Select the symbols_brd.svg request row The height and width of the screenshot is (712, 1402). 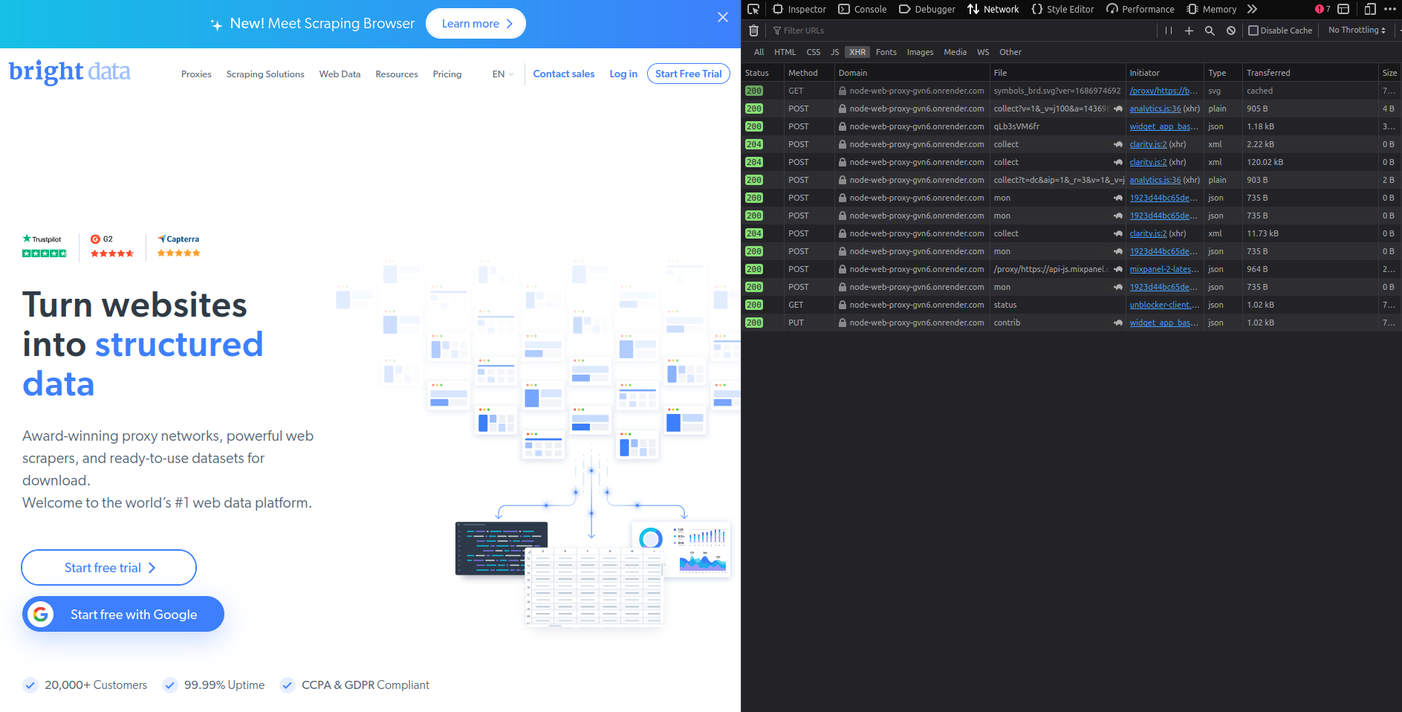click(1071, 91)
